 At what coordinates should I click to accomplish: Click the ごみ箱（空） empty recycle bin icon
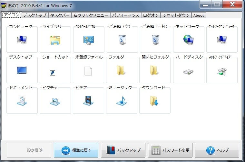[x=122, y=40]
